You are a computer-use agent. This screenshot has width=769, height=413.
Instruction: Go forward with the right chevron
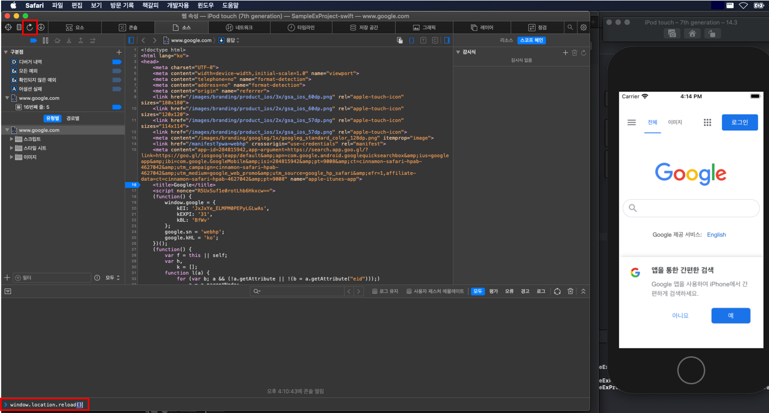click(x=154, y=40)
